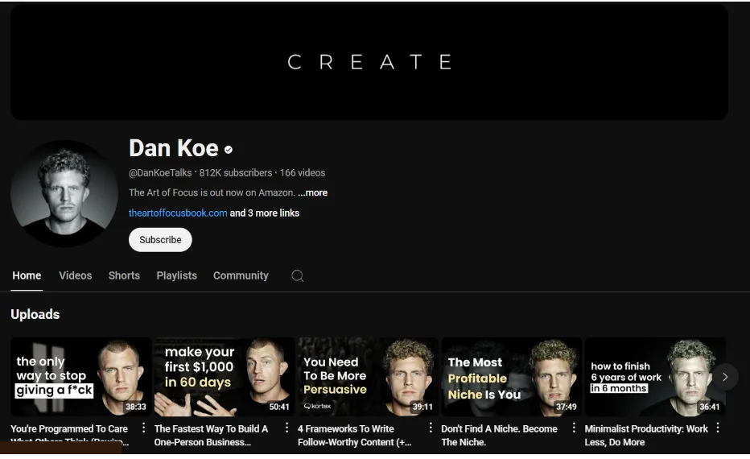Open The Fastest Way To Build A One-Person Business
The image size is (750, 459).
pos(211,436)
